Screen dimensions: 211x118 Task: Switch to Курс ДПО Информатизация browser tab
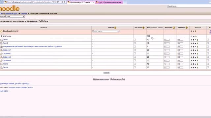click(x=109, y=2)
